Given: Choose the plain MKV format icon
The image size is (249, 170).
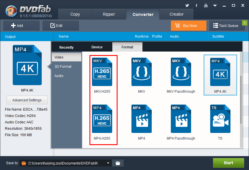Looking at the screenshot, I should click(141, 72).
